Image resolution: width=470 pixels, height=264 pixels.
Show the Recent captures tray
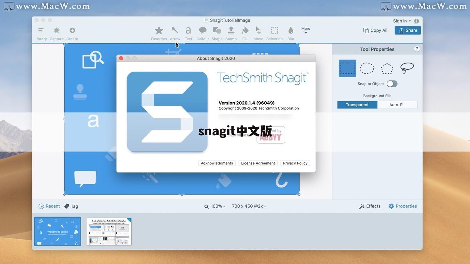(x=49, y=206)
